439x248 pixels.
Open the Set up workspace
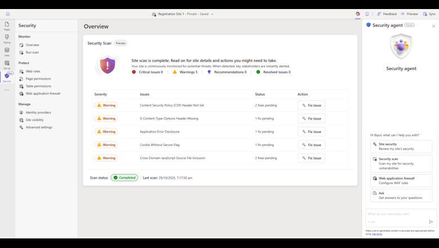[7, 65]
